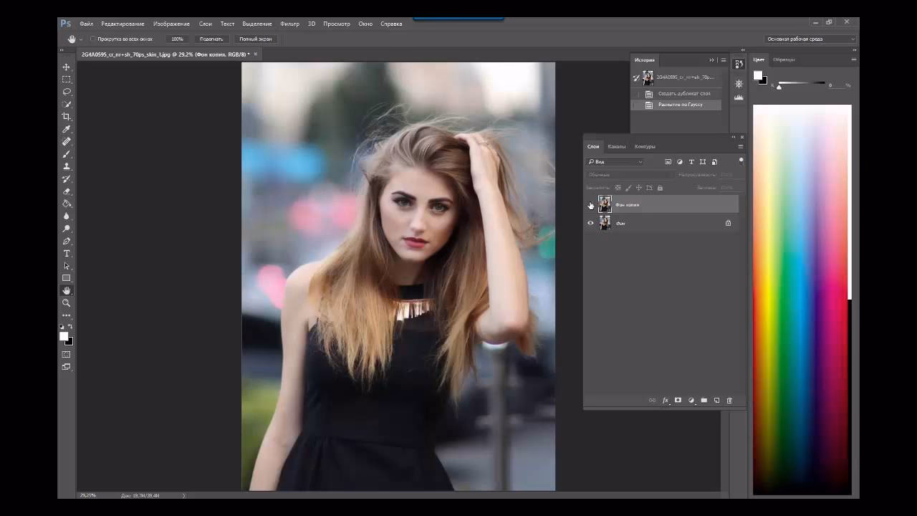The height and width of the screenshot is (516, 917).
Task: Select the Horizontal Type tool
Action: [67, 253]
